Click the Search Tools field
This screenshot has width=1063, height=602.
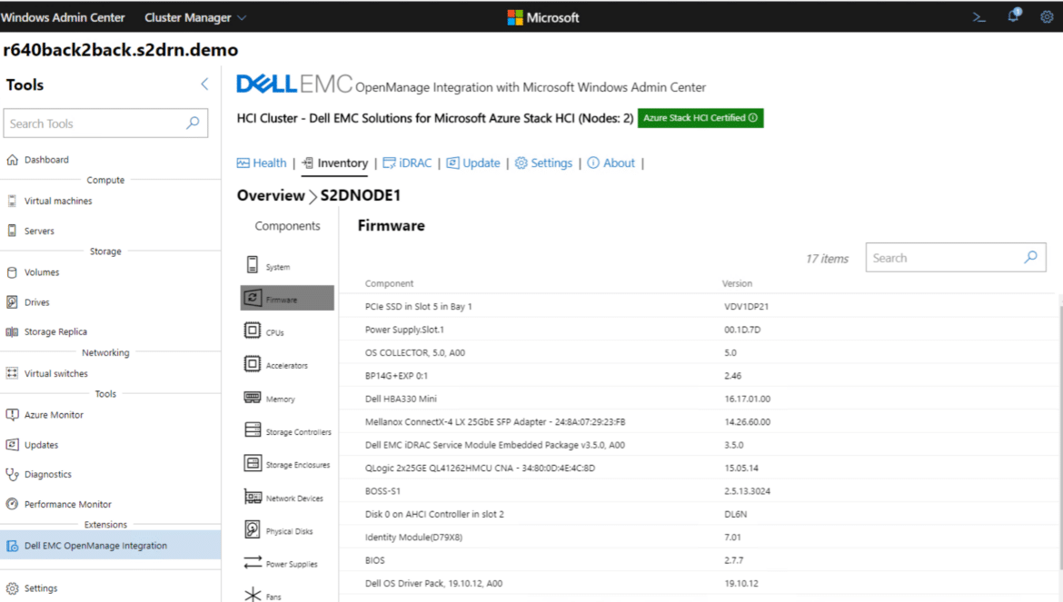(x=105, y=123)
